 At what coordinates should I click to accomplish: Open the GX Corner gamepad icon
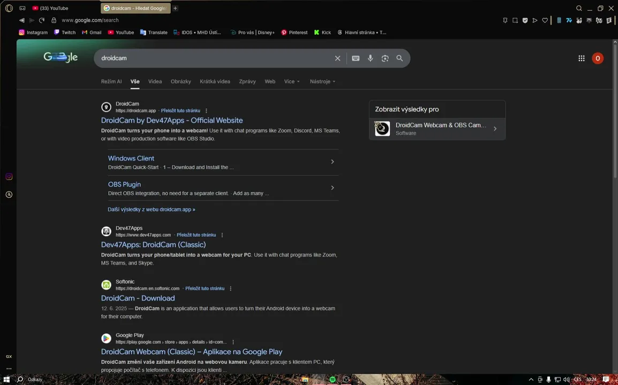click(x=22, y=8)
